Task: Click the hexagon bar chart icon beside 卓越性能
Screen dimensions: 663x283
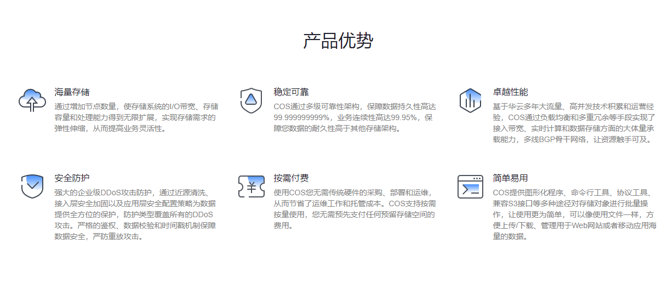Action: click(x=470, y=100)
